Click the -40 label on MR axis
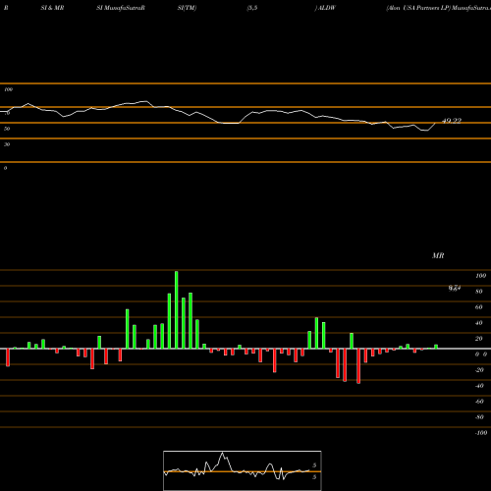 (x=479, y=386)
